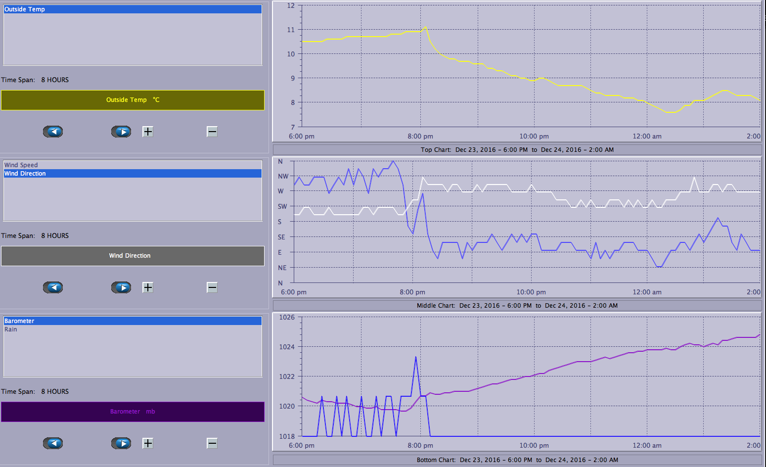Click the SE label on the wind chart axis

(x=281, y=237)
